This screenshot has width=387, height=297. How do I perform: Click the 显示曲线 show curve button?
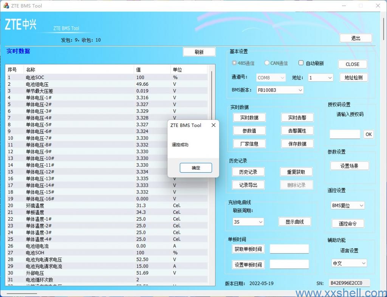click(x=295, y=221)
